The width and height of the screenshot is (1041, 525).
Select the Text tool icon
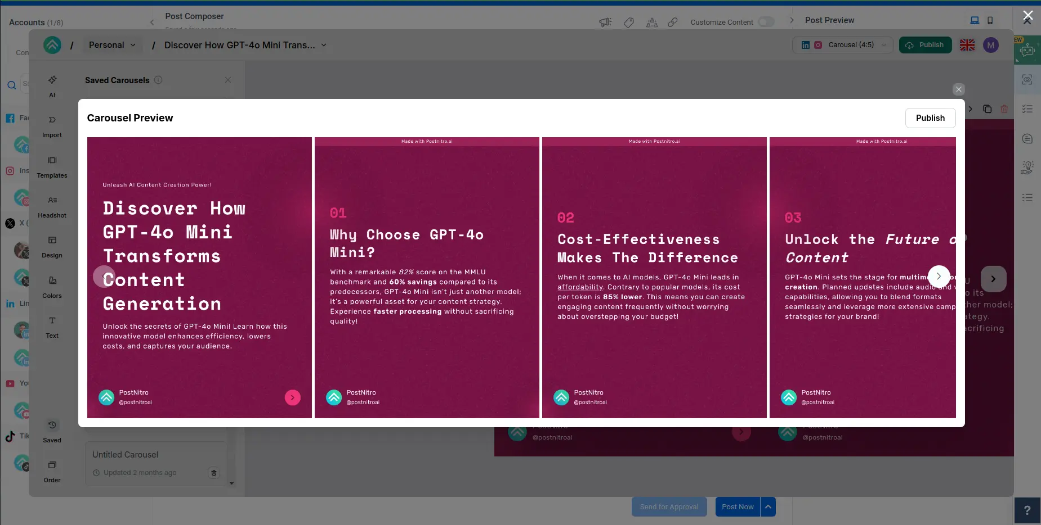pos(52,327)
